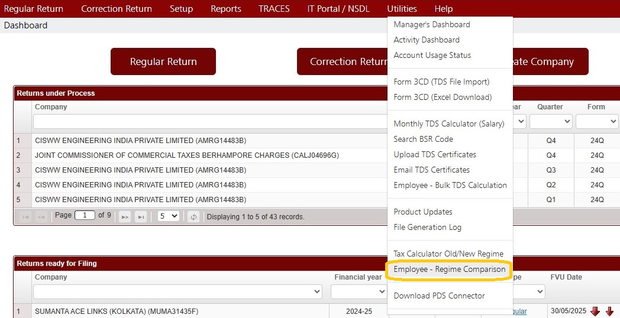The image size is (620, 318).
Task: Go to first page of returns under process
Action: click(x=25, y=217)
